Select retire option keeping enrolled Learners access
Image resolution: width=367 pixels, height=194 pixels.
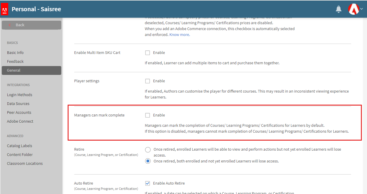pos(148,150)
